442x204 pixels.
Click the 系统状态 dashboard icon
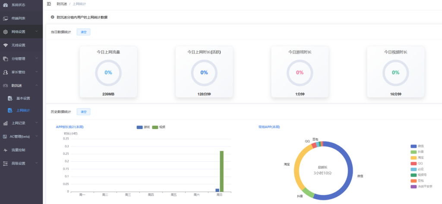tap(5, 5)
